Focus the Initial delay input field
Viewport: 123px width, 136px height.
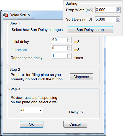point(60,40)
